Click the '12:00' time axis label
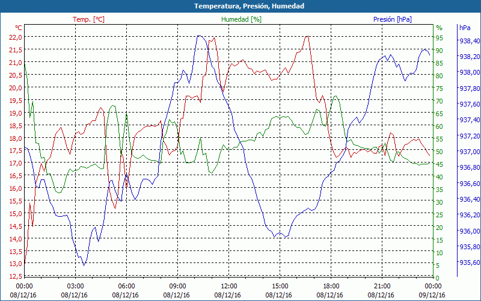Viewport: 481px width, 301px height. (x=229, y=287)
